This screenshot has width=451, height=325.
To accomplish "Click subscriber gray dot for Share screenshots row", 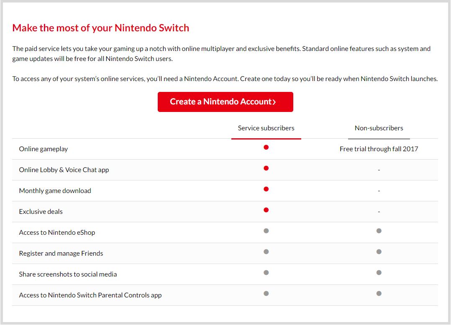I will coord(266,273).
